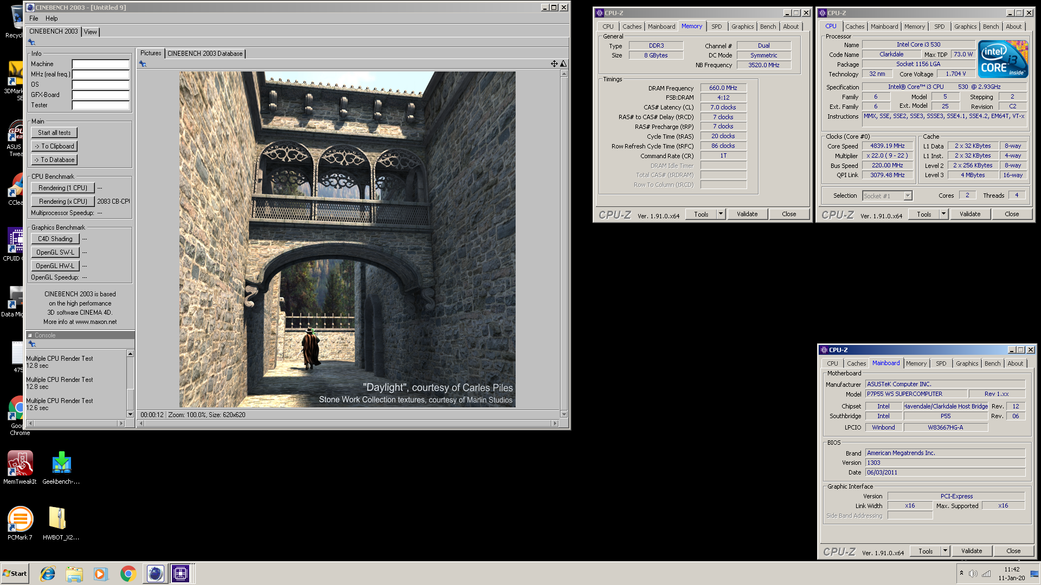The width and height of the screenshot is (1041, 585).
Task: Open Chrome from the taskbar
Action: pos(128,574)
